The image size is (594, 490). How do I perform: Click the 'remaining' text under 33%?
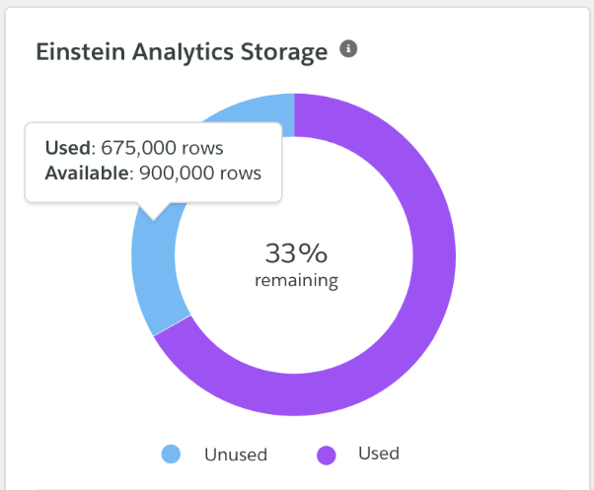(x=296, y=281)
